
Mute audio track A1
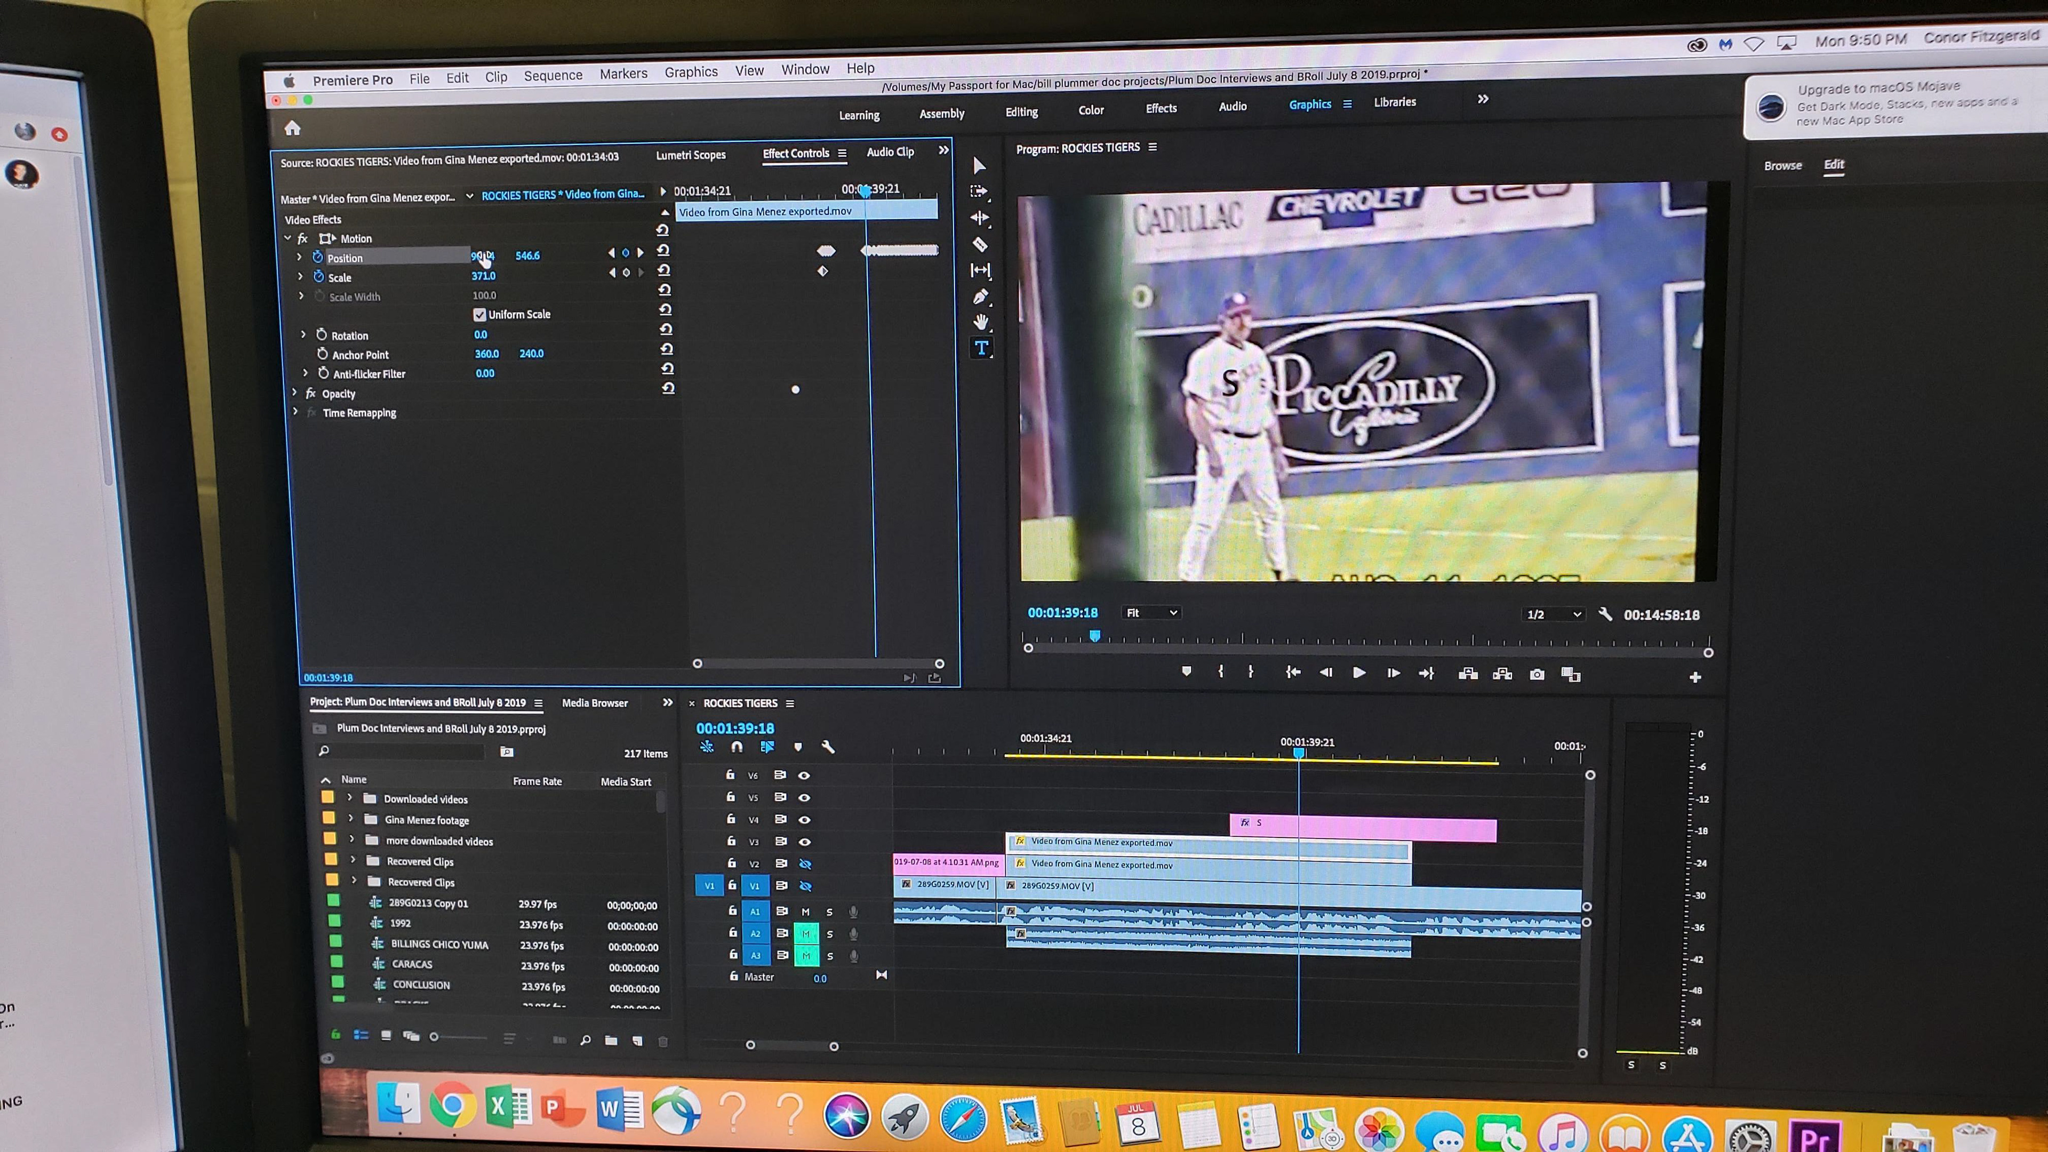[x=805, y=912]
